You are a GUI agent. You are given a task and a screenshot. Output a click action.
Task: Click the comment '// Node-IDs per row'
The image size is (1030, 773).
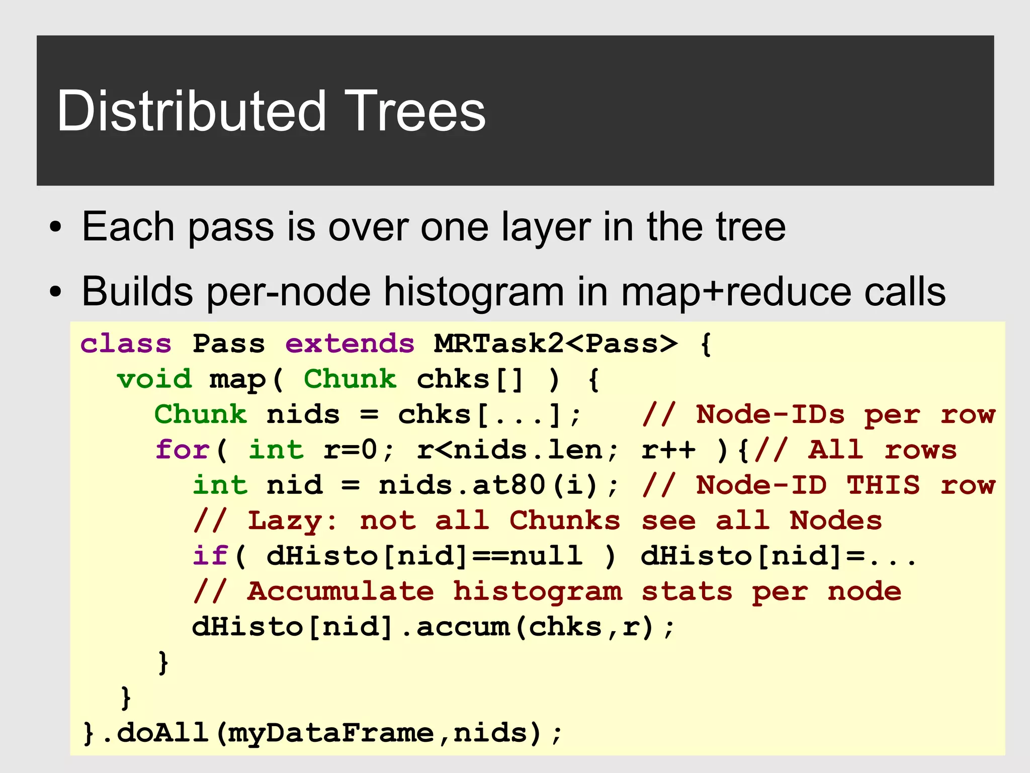pos(819,415)
